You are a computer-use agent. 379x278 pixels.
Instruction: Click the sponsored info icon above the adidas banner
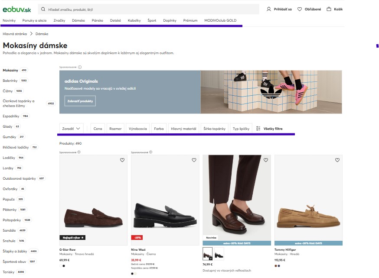coord(80,67)
